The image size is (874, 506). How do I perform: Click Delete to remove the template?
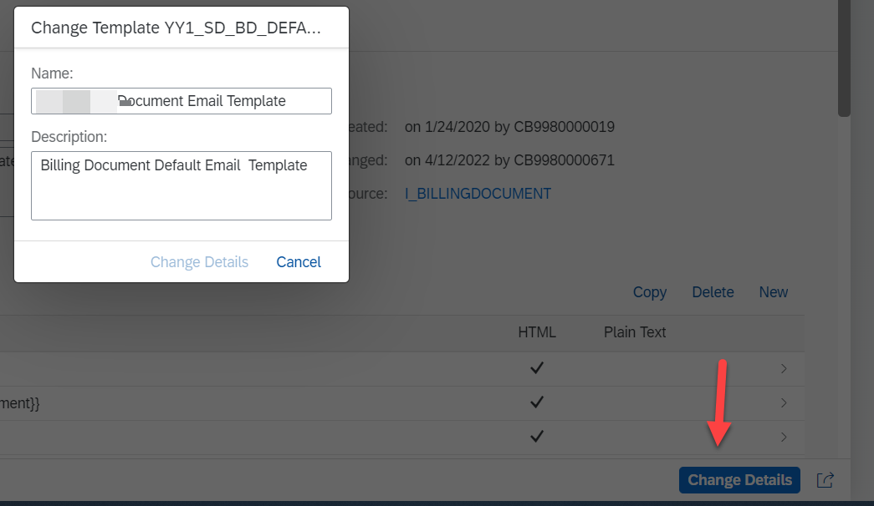[713, 292]
